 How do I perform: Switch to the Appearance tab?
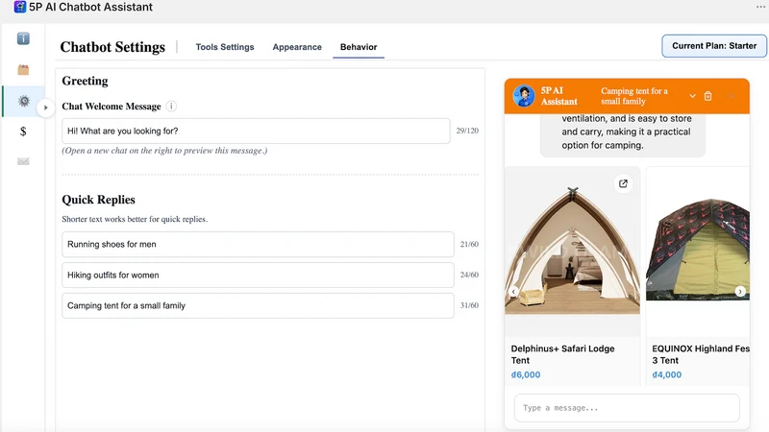point(297,47)
